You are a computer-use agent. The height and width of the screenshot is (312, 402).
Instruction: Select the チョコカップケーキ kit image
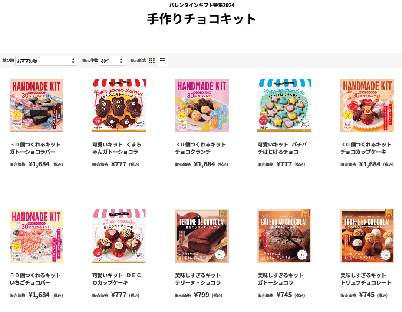coord(367,106)
